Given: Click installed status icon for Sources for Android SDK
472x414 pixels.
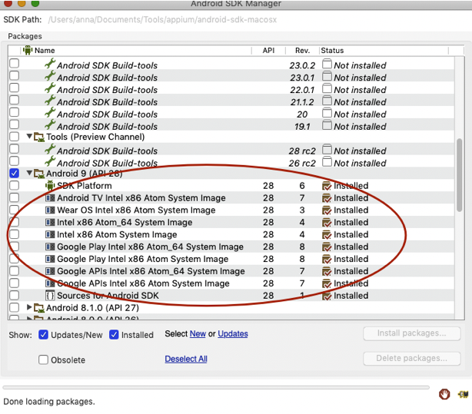Looking at the screenshot, I should point(327,296).
